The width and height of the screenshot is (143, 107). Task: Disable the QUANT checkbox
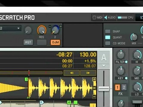pos(108,37)
